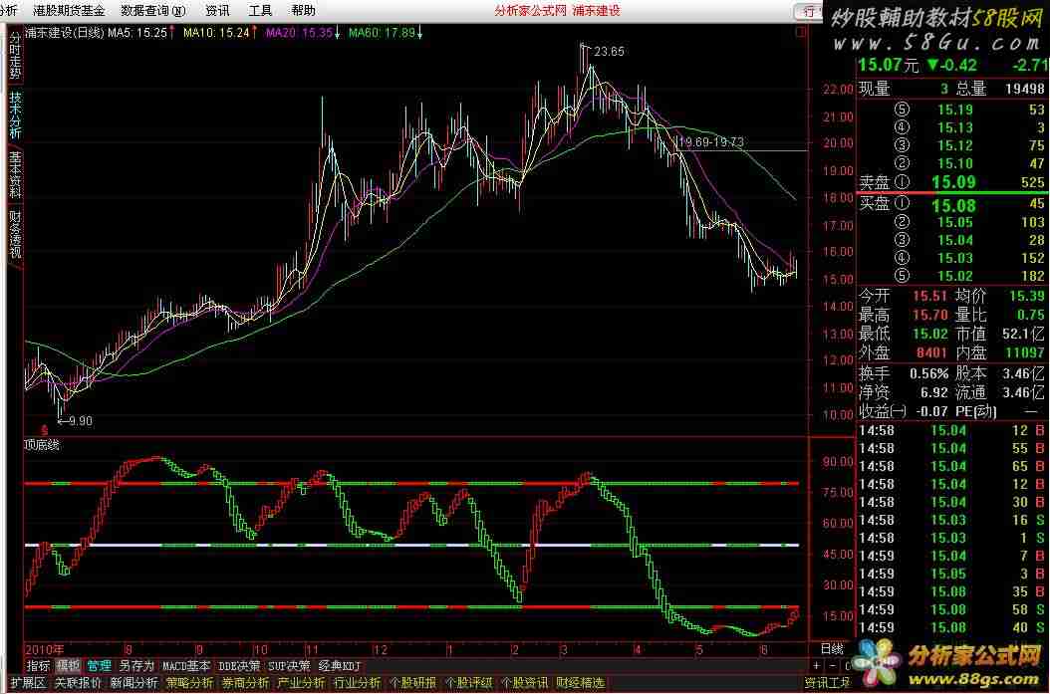Click the 外盘 8401 value
This screenshot has height=694, width=1050.
pyautogui.click(x=931, y=352)
